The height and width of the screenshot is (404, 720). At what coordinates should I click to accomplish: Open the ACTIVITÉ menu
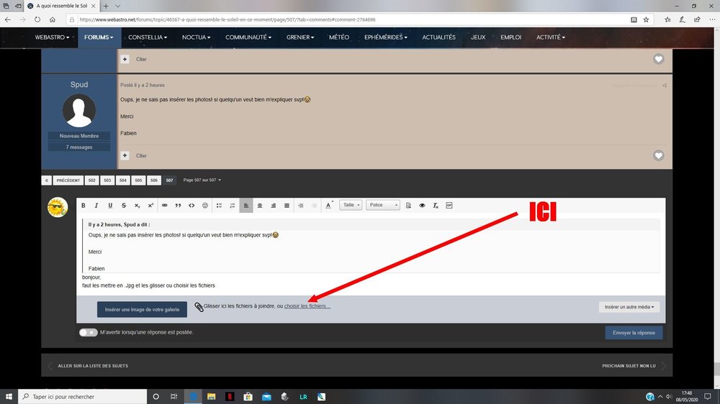tap(550, 37)
